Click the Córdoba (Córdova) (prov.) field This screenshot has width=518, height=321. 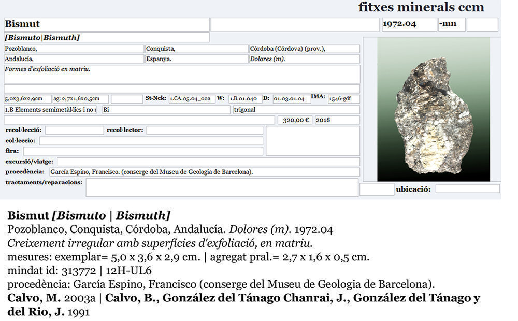[304, 49]
